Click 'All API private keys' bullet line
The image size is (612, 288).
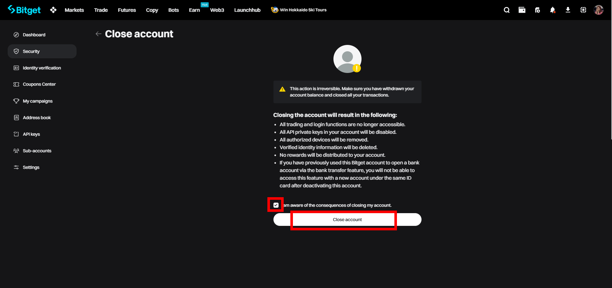(x=338, y=132)
